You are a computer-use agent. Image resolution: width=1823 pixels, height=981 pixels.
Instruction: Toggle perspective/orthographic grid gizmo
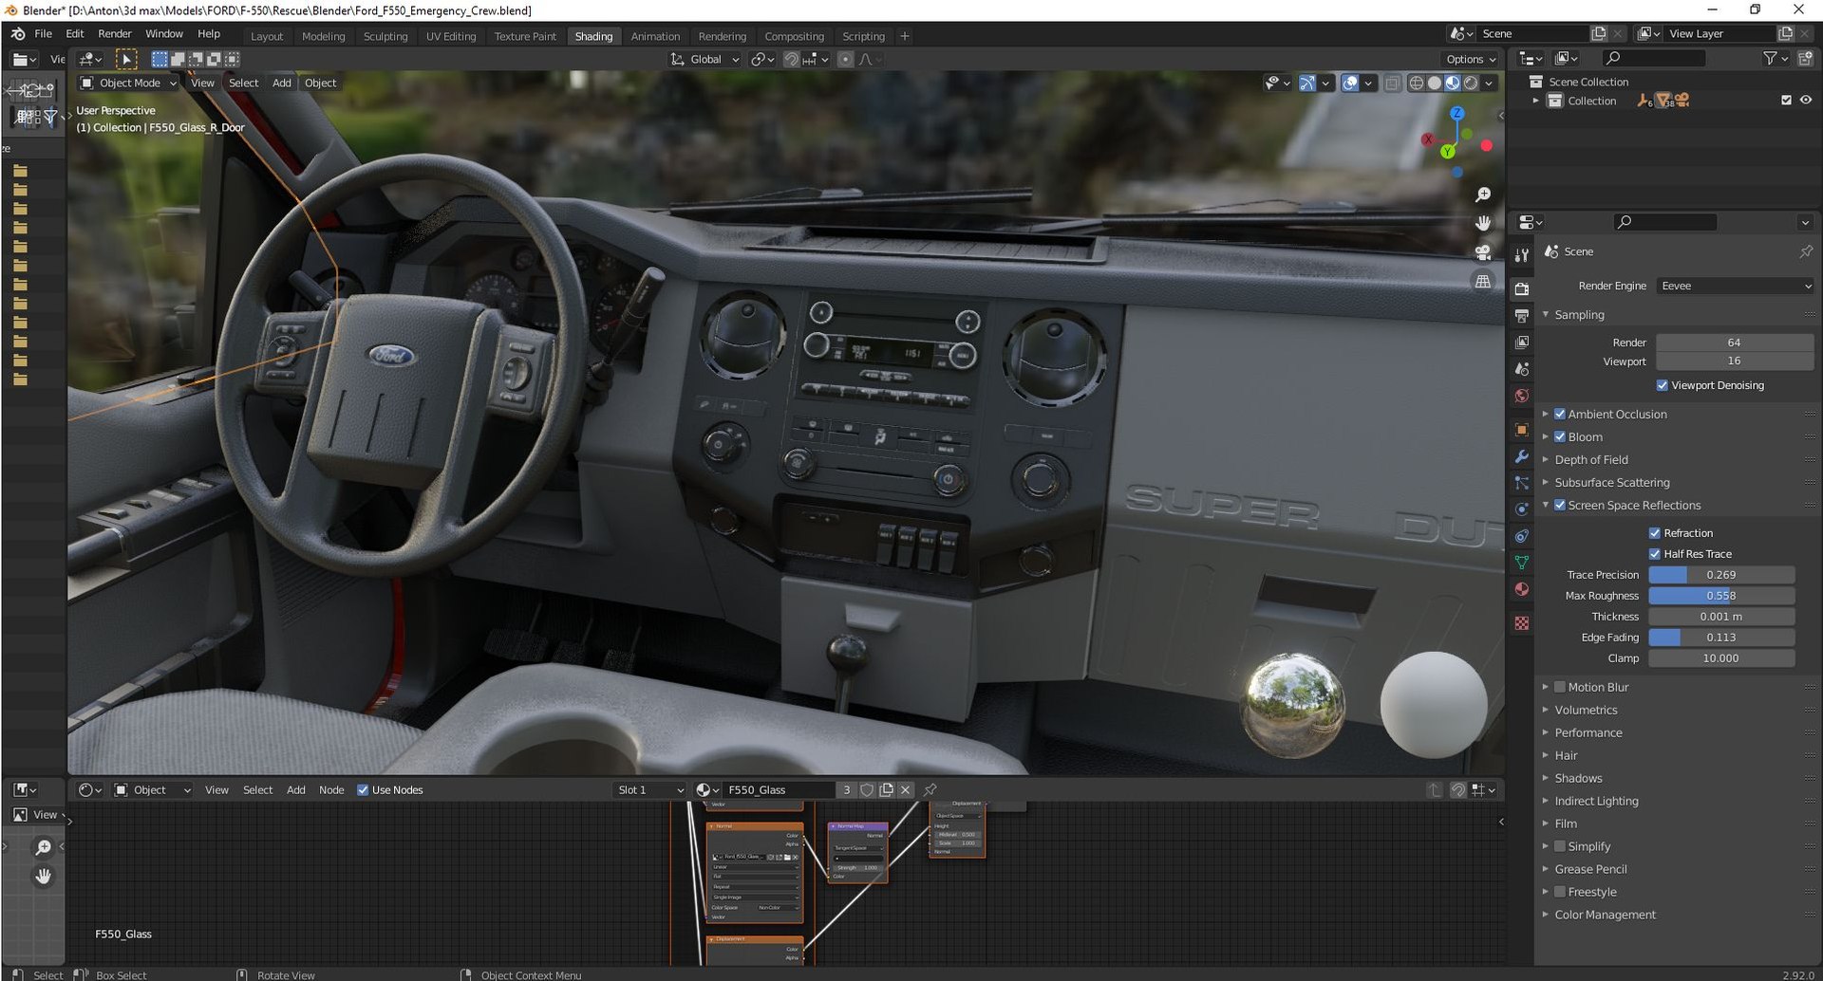coord(1483,282)
